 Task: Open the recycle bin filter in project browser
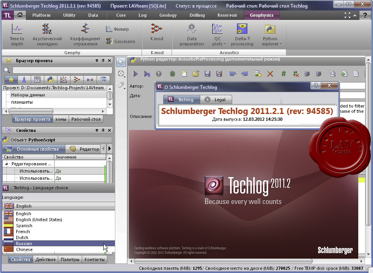coord(103,80)
